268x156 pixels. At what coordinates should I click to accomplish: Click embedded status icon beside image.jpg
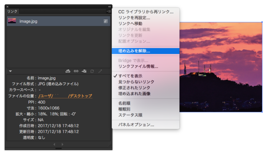coord(106,21)
